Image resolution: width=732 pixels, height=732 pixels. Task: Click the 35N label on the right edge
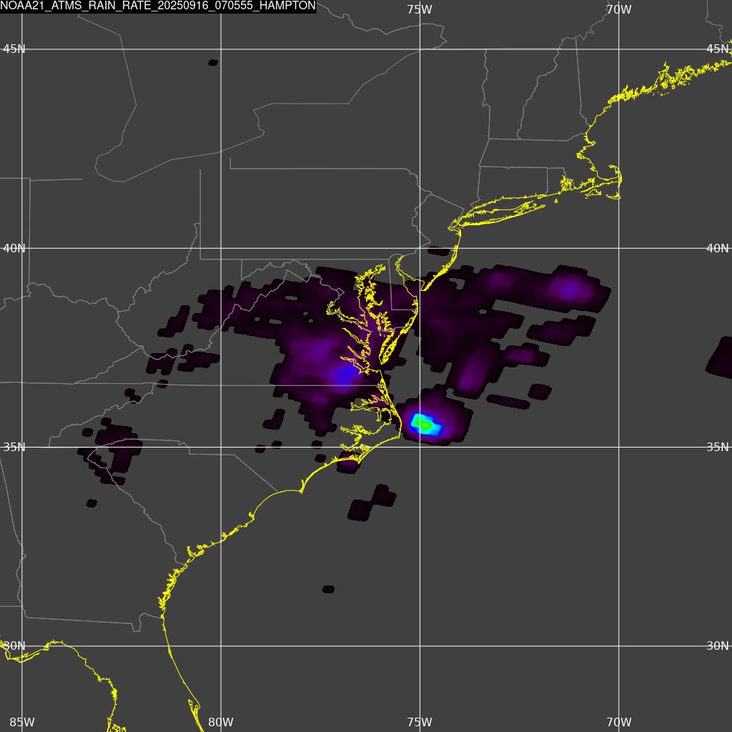(718, 447)
